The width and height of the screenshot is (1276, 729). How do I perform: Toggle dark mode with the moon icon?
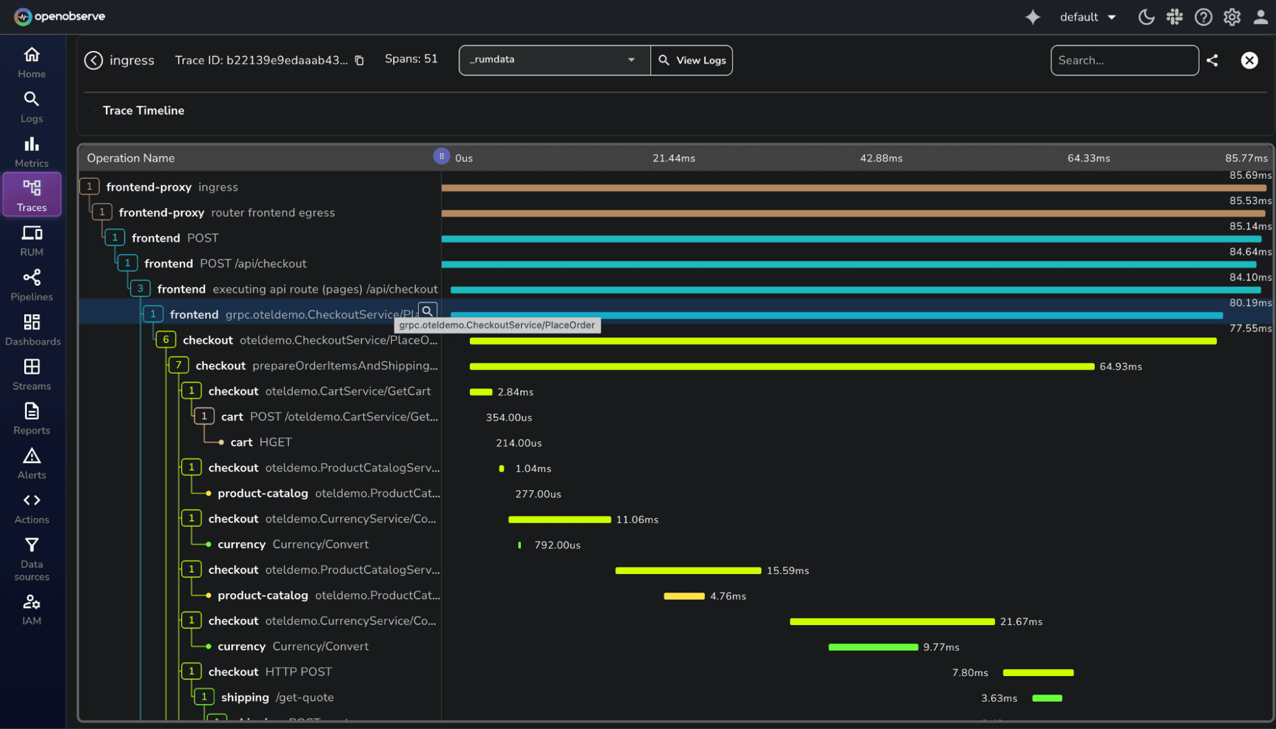(1146, 17)
